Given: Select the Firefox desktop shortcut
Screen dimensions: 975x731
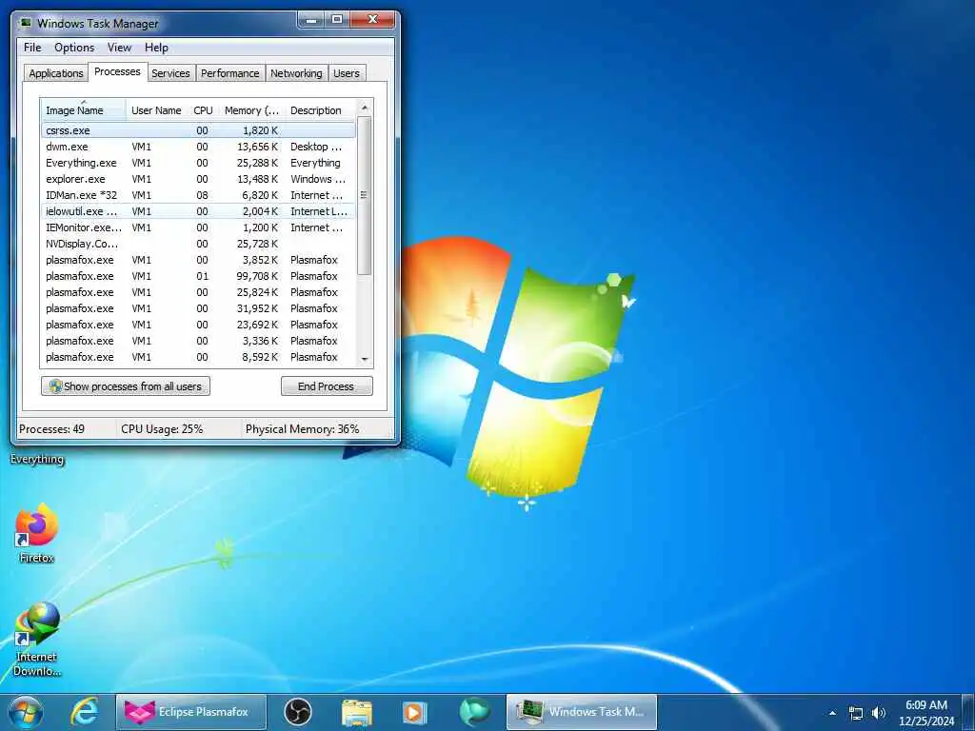Looking at the screenshot, I should [37, 533].
